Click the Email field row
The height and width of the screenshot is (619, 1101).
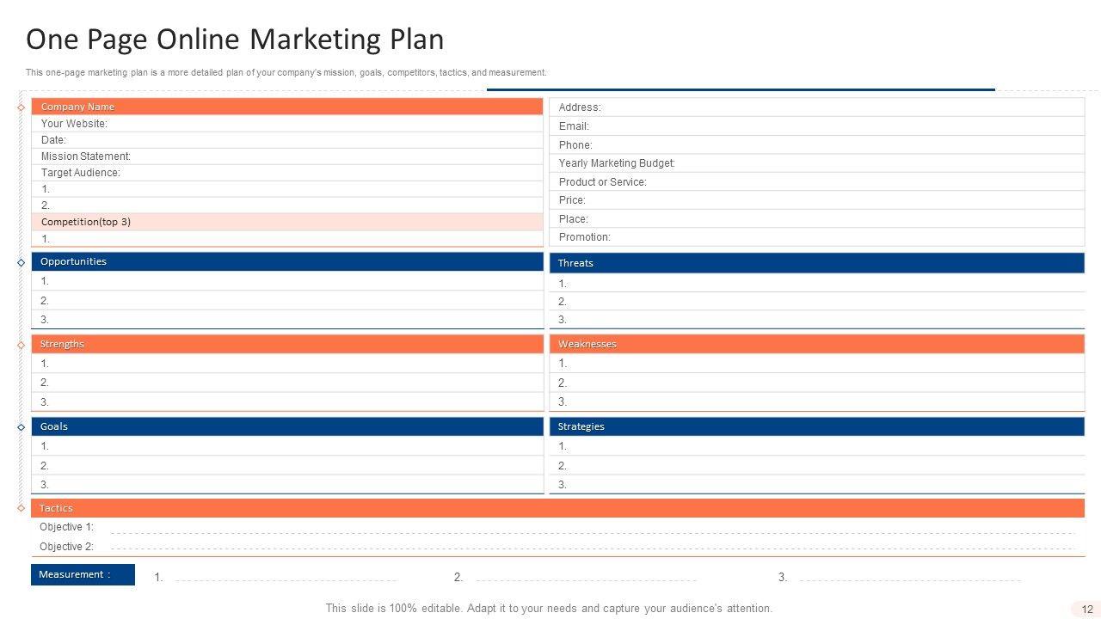[816, 126]
